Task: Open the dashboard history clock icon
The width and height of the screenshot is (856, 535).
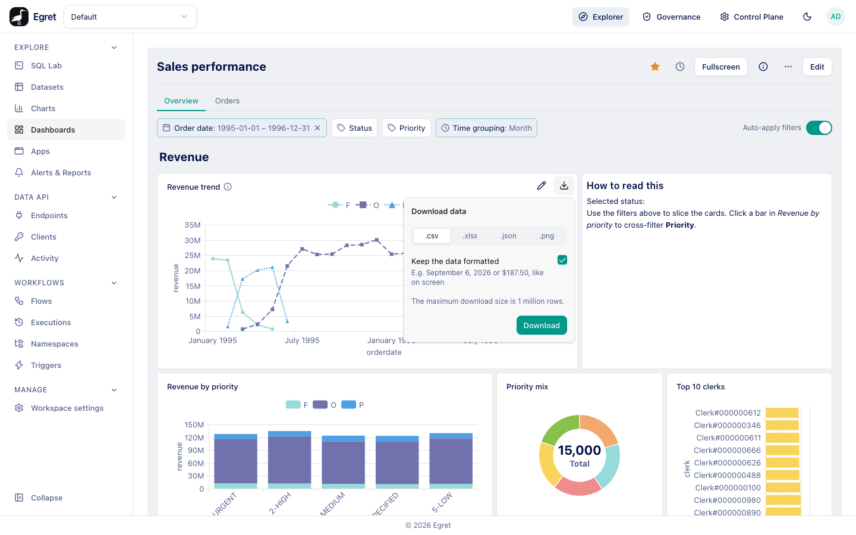Action: [x=680, y=67]
